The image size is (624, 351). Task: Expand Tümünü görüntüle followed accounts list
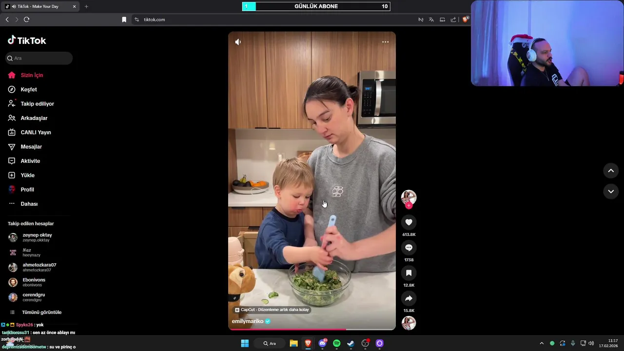pyautogui.click(x=41, y=312)
